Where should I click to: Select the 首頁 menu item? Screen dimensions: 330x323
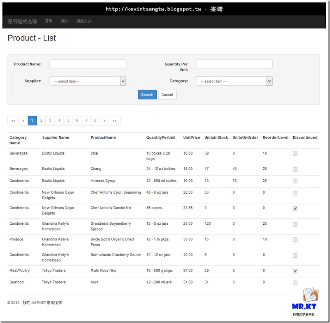click(x=49, y=21)
